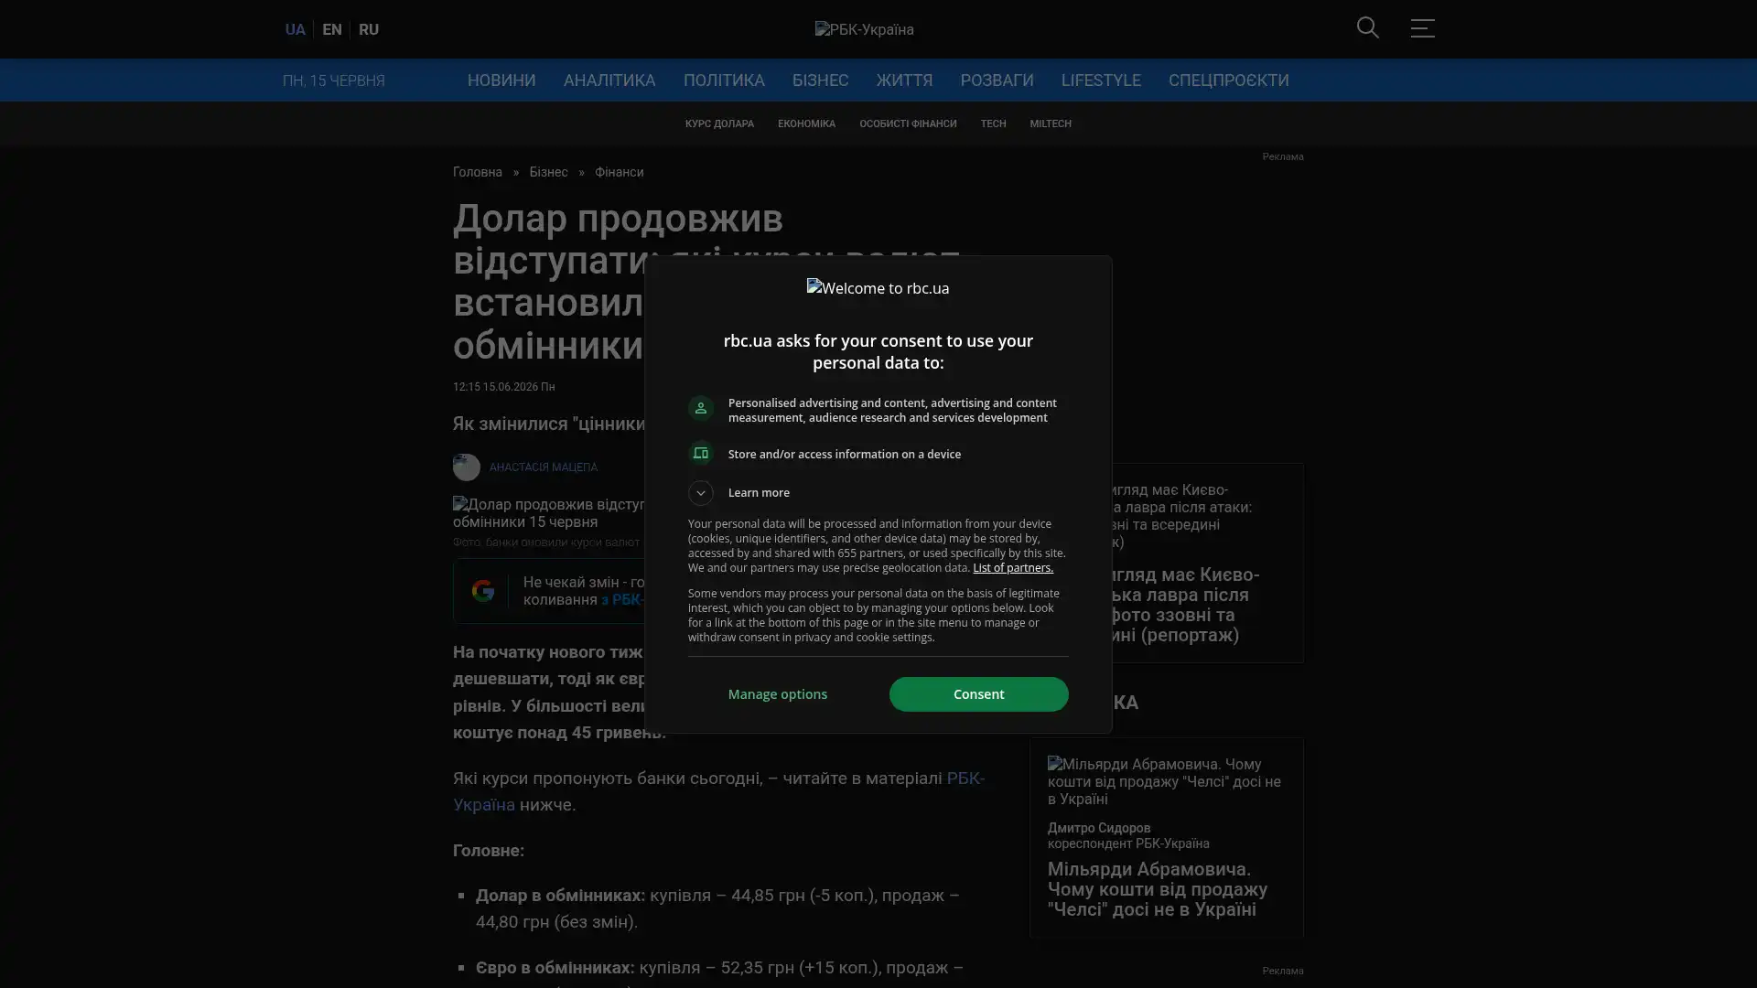Screen dimensions: 1757x988
Task: Click the article main image about долар
Action: click(x=549, y=513)
